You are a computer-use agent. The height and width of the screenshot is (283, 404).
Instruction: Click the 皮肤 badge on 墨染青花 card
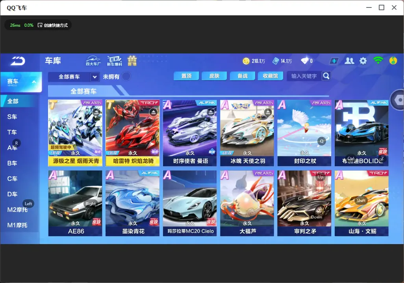pos(154,222)
